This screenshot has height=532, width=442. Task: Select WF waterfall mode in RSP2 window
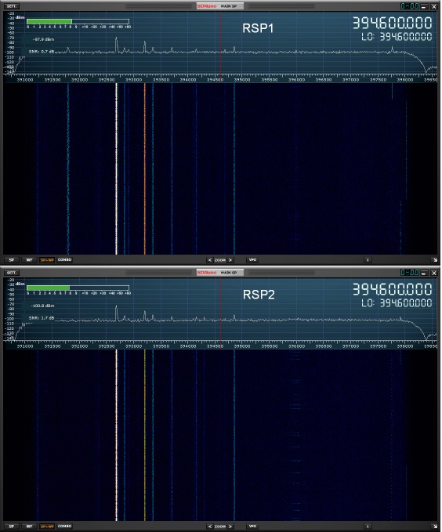(x=29, y=527)
